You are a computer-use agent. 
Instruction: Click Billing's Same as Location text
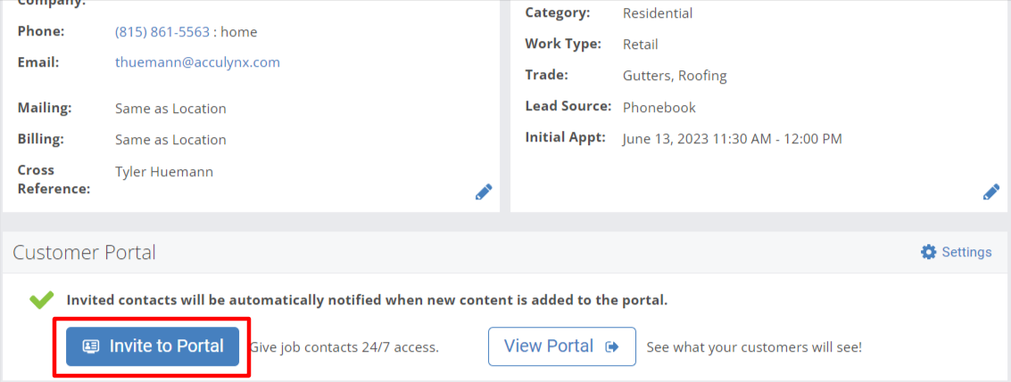pyautogui.click(x=170, y=140)
